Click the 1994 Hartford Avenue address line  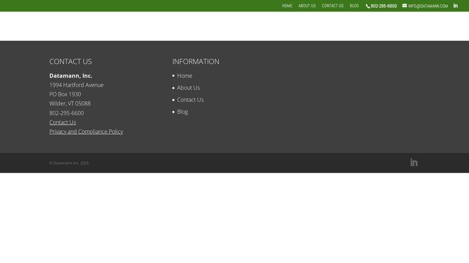76,85
